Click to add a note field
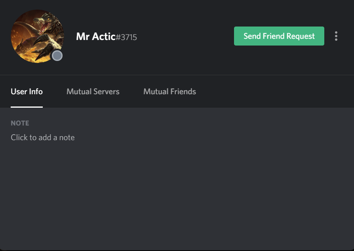Image resolution: width=354 pixels, height=251 pixels. click(x=43, y=137)
